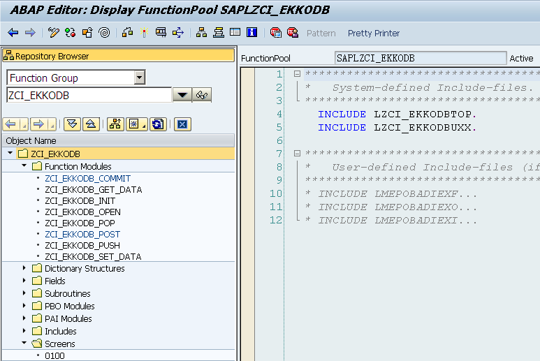
Task: Set a breakpoint with the first stop-sign icon
Action: pos(276,33)
